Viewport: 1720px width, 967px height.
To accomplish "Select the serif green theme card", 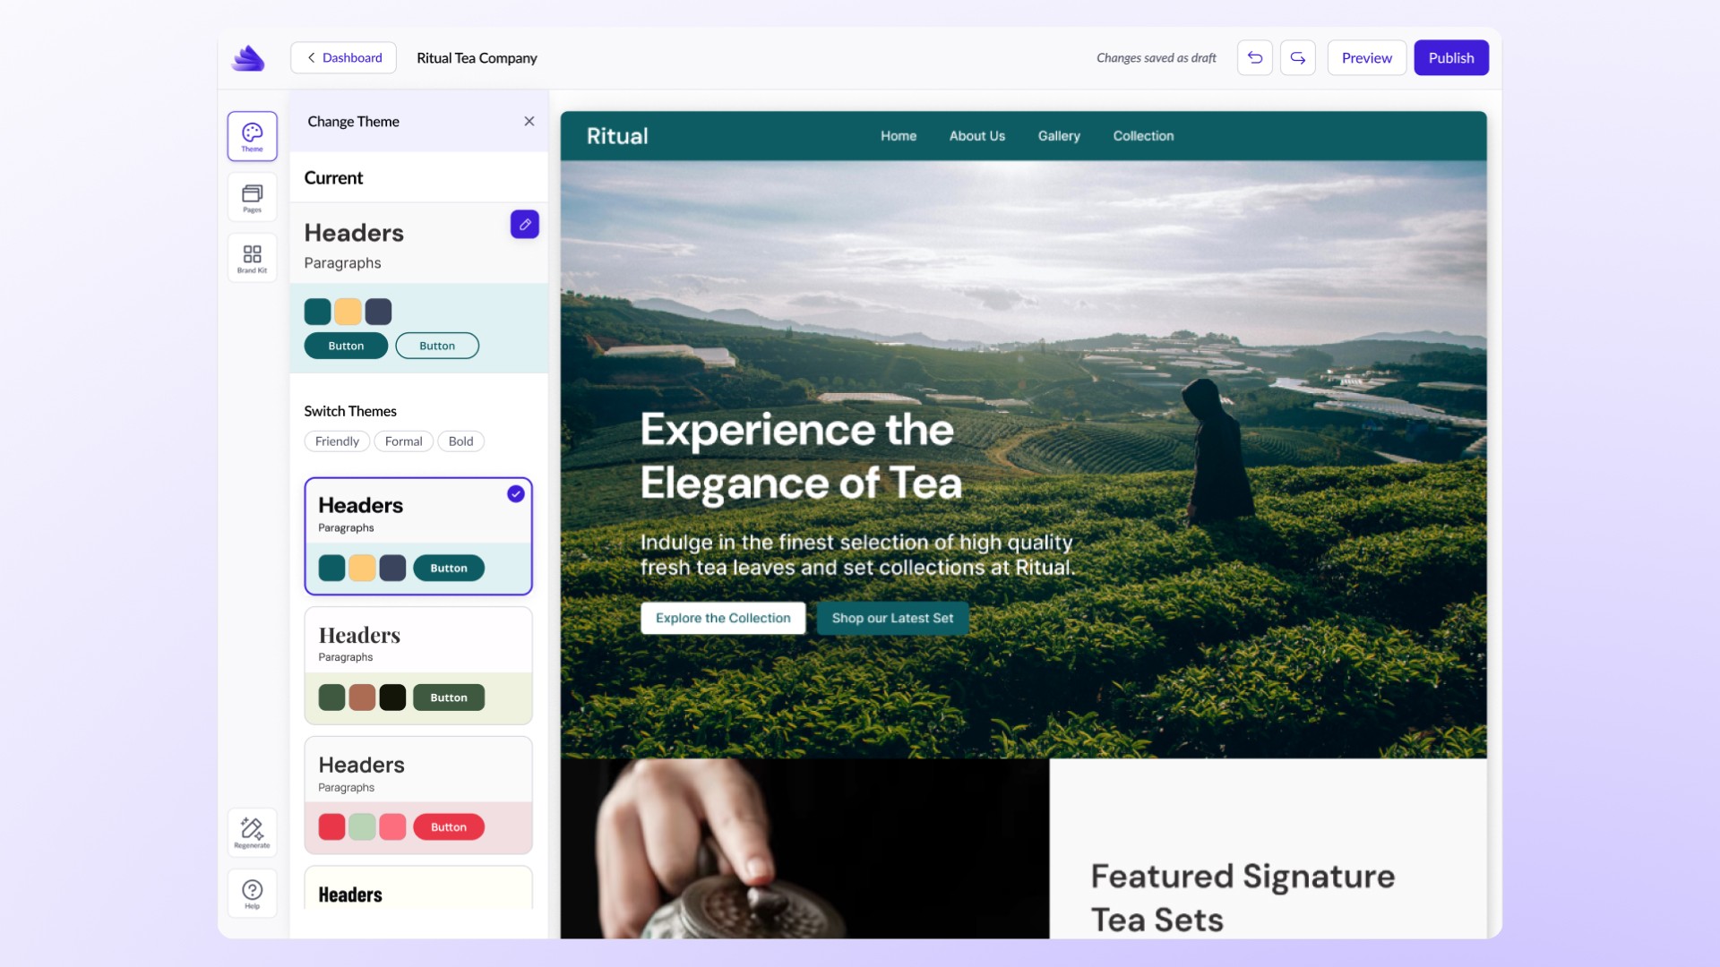I will click(x=418, y=666).
